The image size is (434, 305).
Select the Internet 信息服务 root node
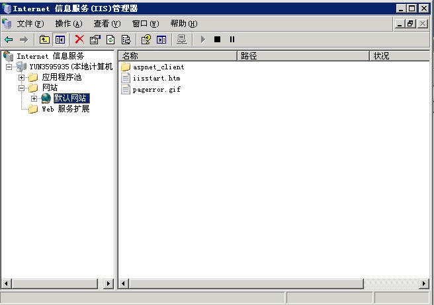click(50, 56)
